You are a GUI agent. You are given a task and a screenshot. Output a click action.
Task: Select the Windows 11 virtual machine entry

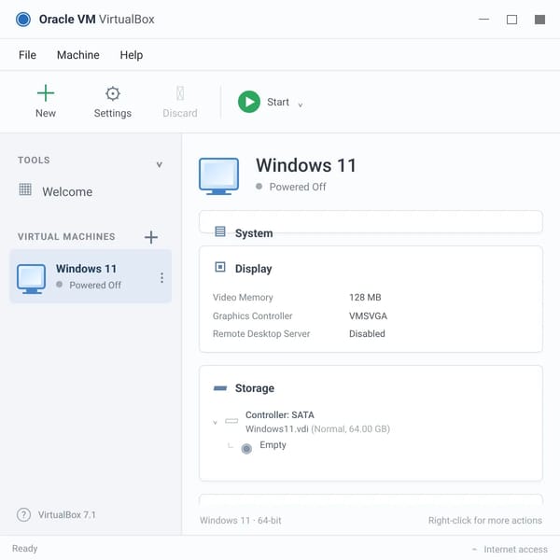click(91, 277)
